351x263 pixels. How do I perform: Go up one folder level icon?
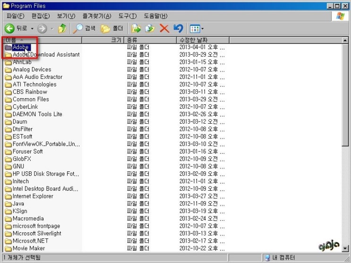[x=62, y=28]
